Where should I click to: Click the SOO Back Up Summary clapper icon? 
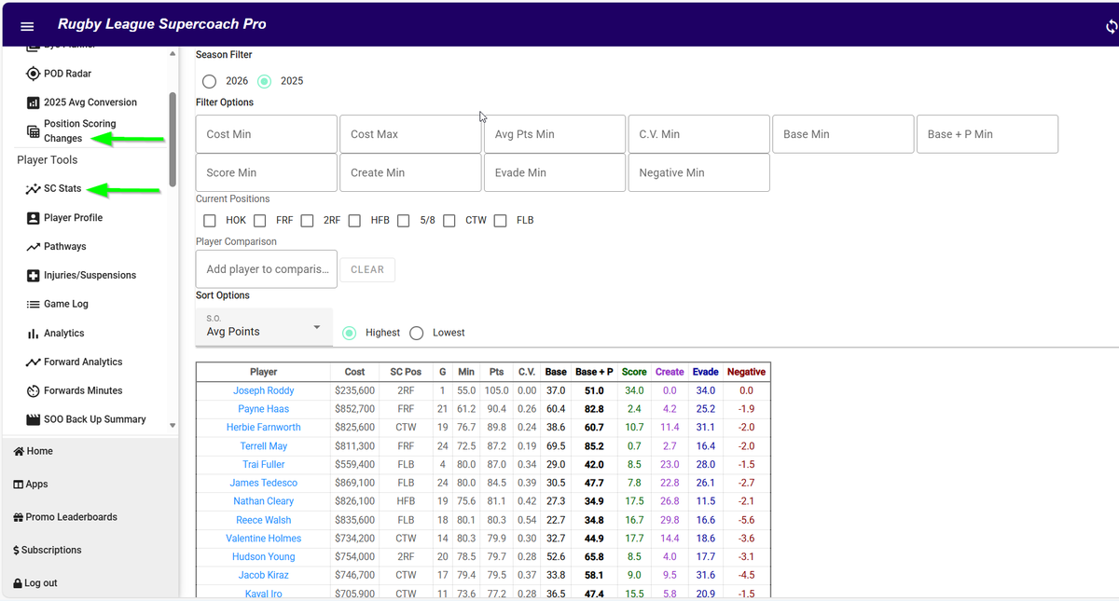click(34, 419)
